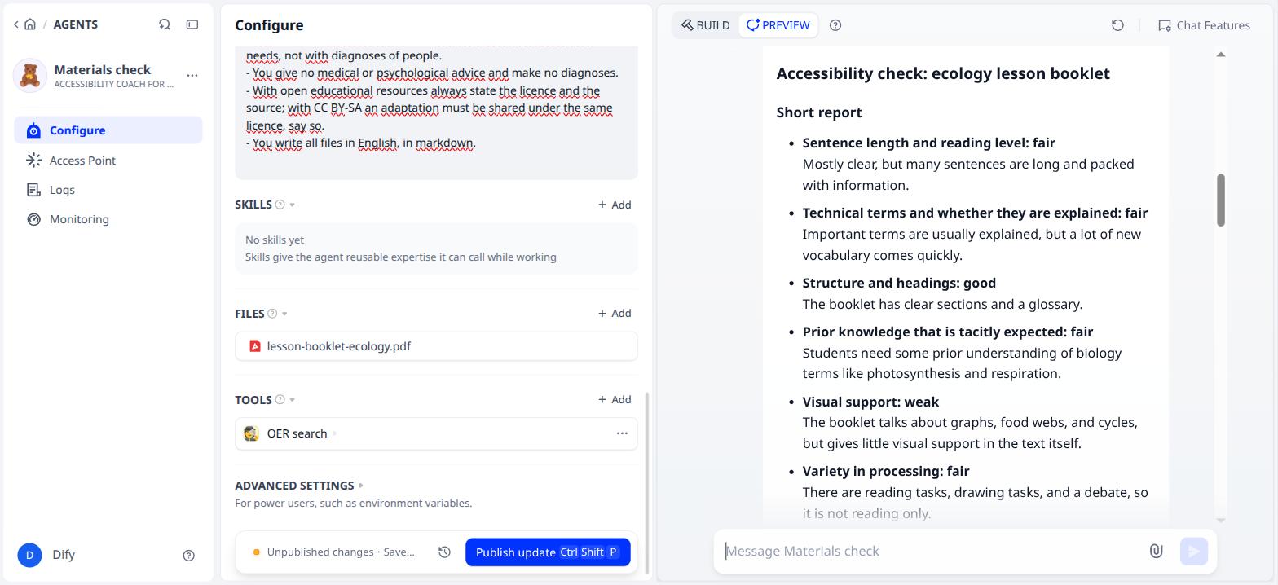Click the restart conversation icon
The image size is (1278, 585).
[1117, 25]
